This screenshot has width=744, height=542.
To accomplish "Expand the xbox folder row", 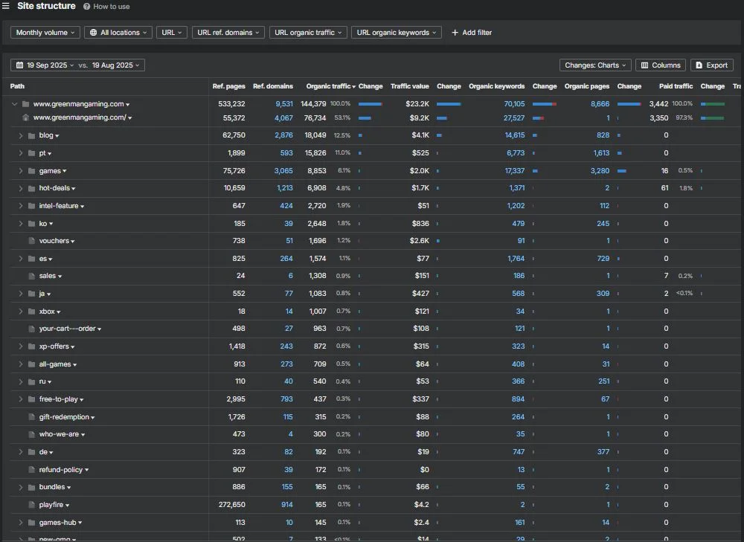I will [x=20, y=312].
